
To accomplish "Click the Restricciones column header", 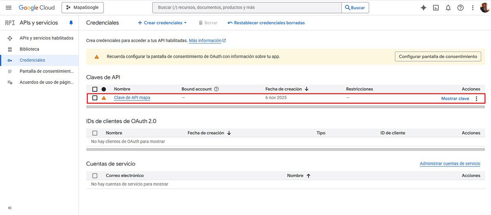I will [360, 89].
